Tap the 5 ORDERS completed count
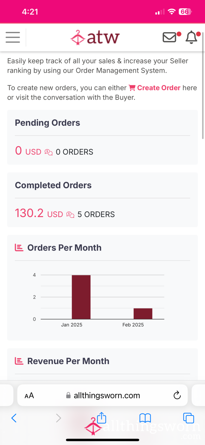205x445 pixels. [x=96, y=214]
